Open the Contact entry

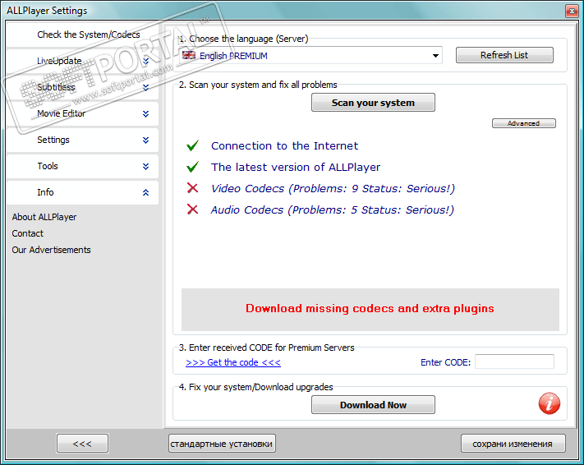[x=28, y=233]
